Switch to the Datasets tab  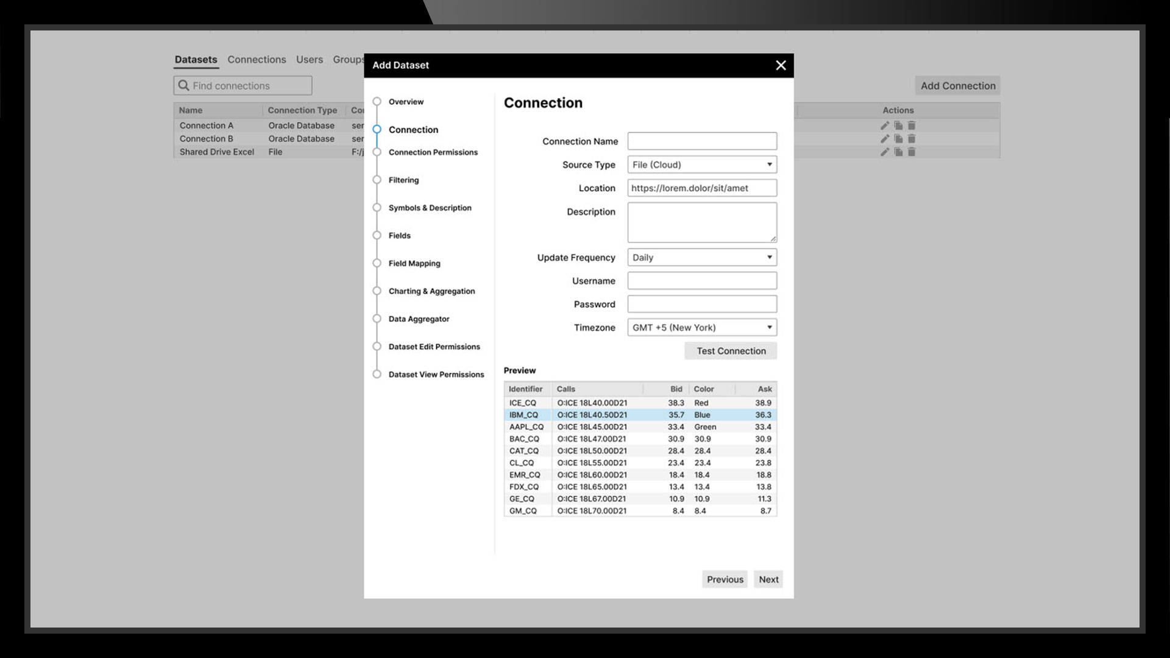pos(196,60)
